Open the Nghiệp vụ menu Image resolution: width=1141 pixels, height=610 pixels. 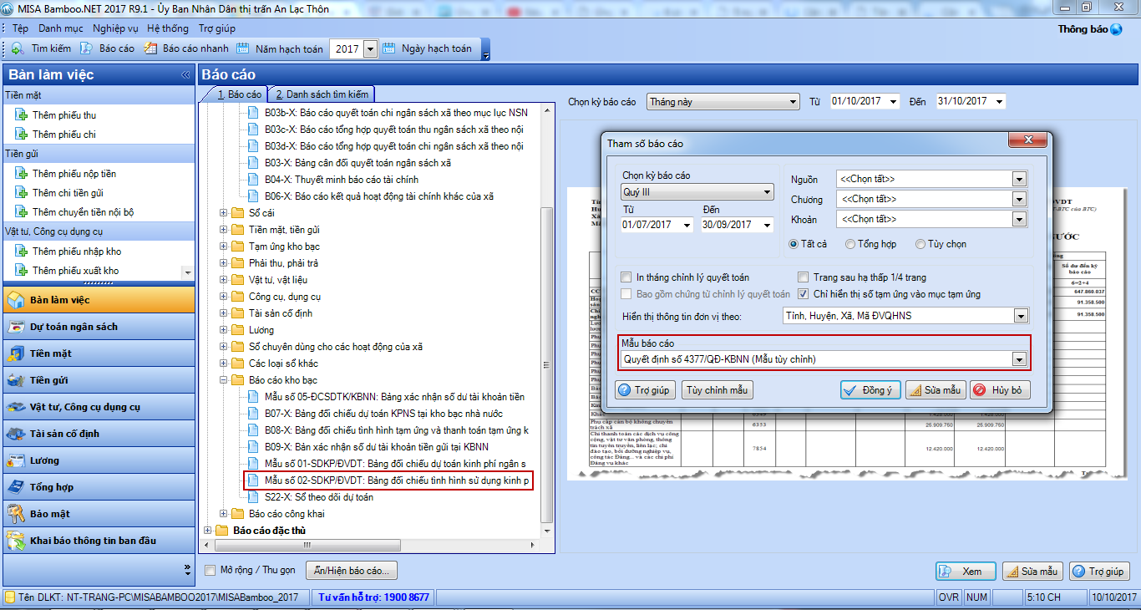(x=115, y=28)
